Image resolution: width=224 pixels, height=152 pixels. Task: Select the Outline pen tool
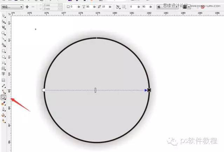[4, 109]
